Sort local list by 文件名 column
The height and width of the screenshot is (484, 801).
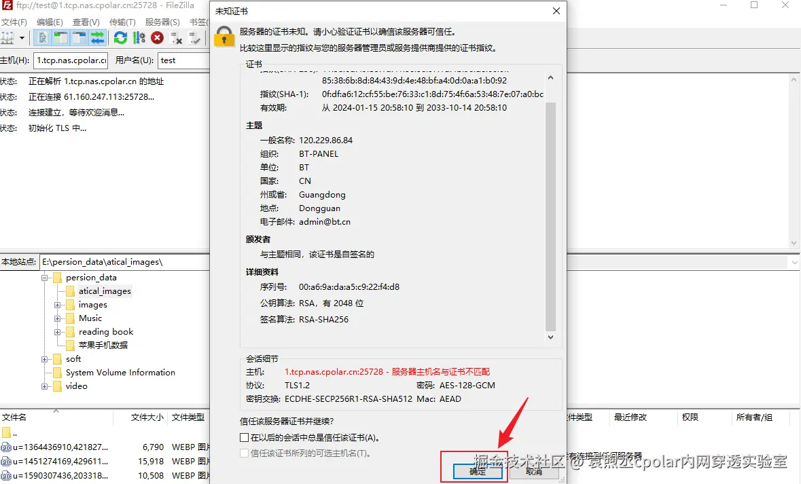coord(56,417)
